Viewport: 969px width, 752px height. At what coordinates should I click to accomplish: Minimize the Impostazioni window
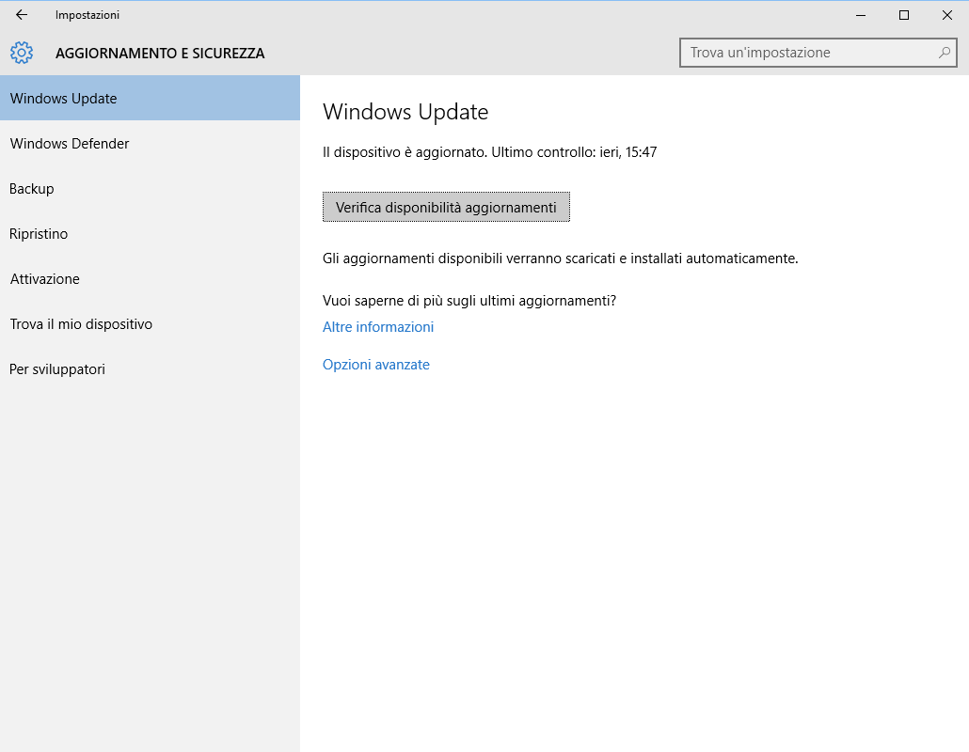point(860,15)
